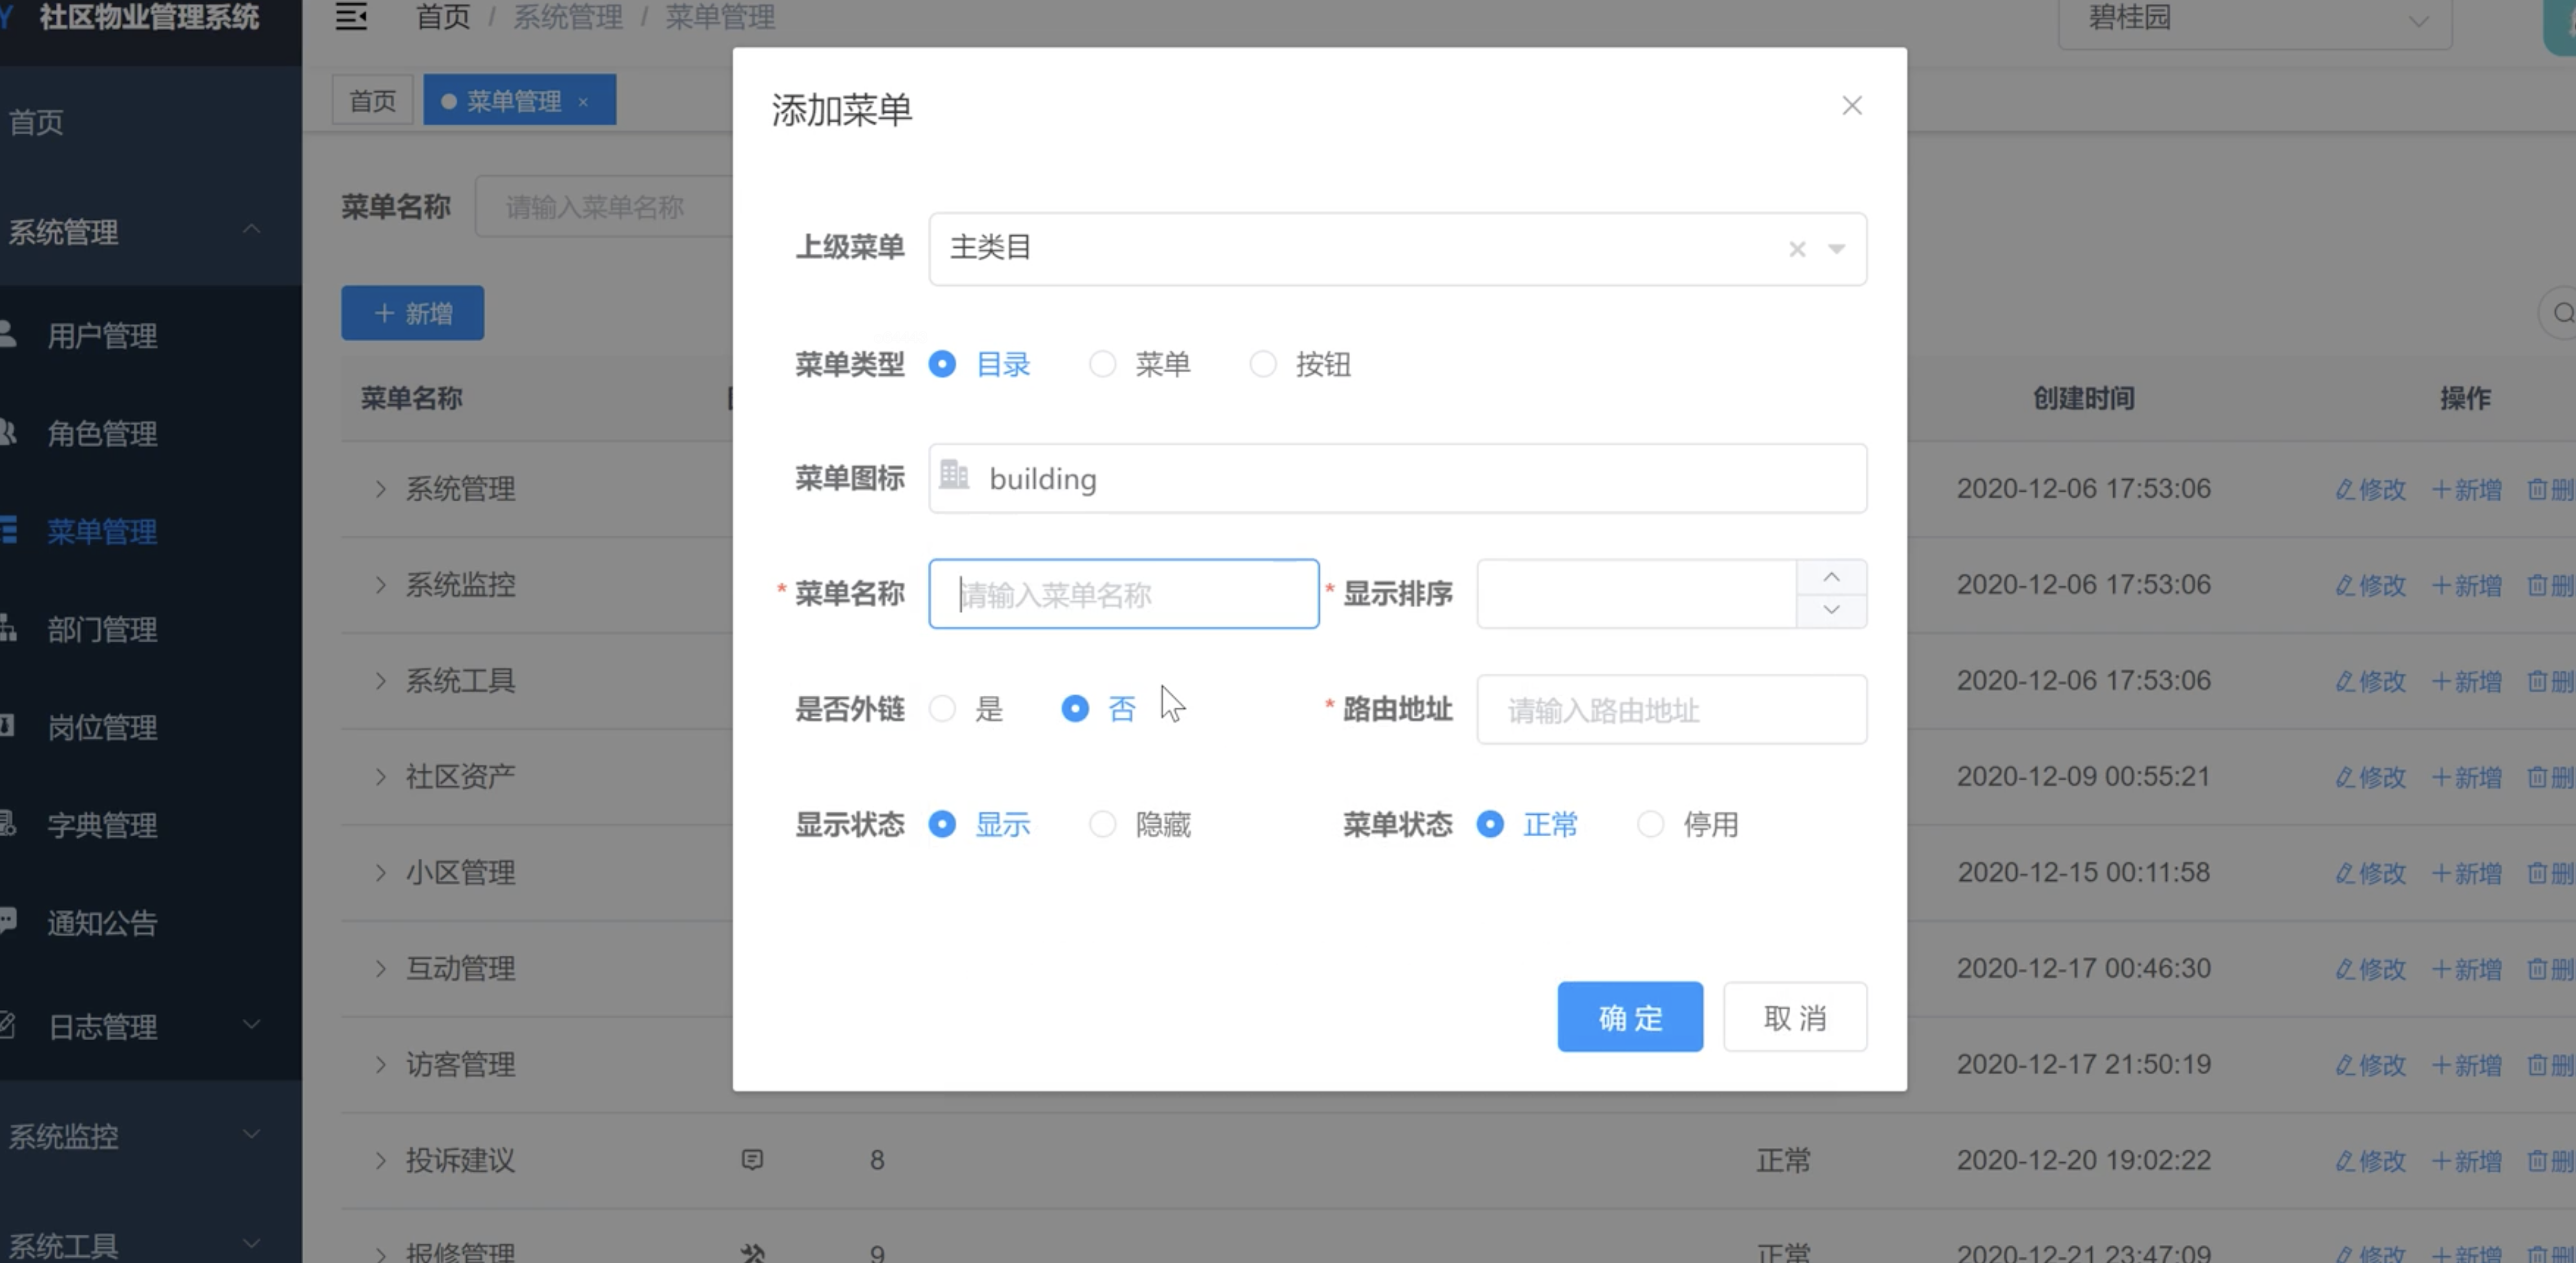Viewport: 2576px width, 1263px height.
Task: Choose 隐藏 for 显示状态
Action: (x=1139, y=824)
